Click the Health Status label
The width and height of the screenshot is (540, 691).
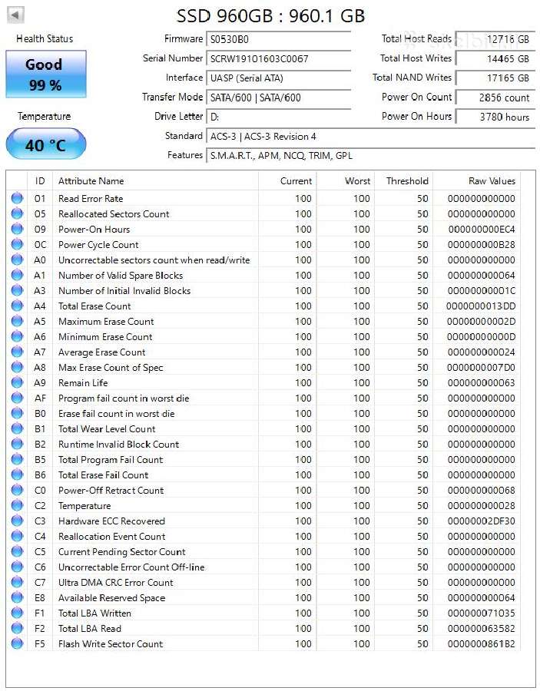tap(45, 39)
